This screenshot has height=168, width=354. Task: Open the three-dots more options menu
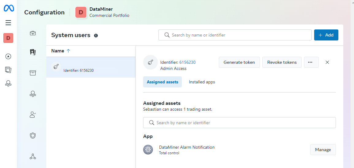click(311, 62)
